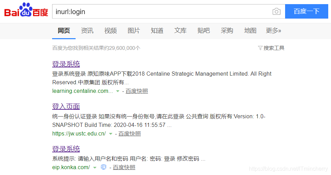331x175 pixels.
Task: Select the 网页 tab
Action: pyautogui.click(x=64, y=31)
